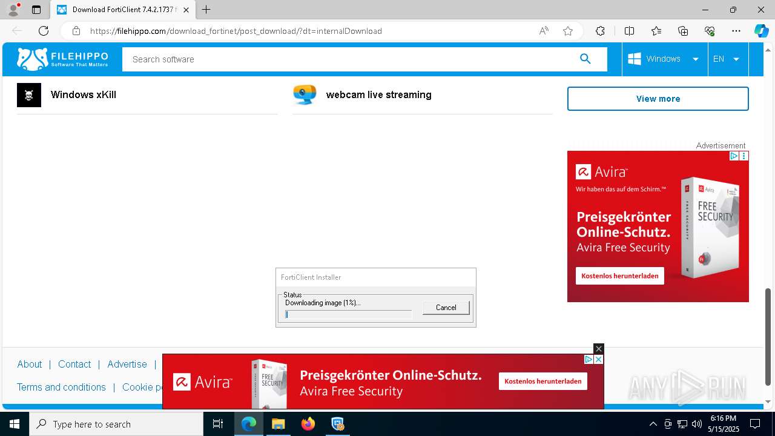Open the notification center icon
This screenshot has width=775, height=436.
pos(755,424)
